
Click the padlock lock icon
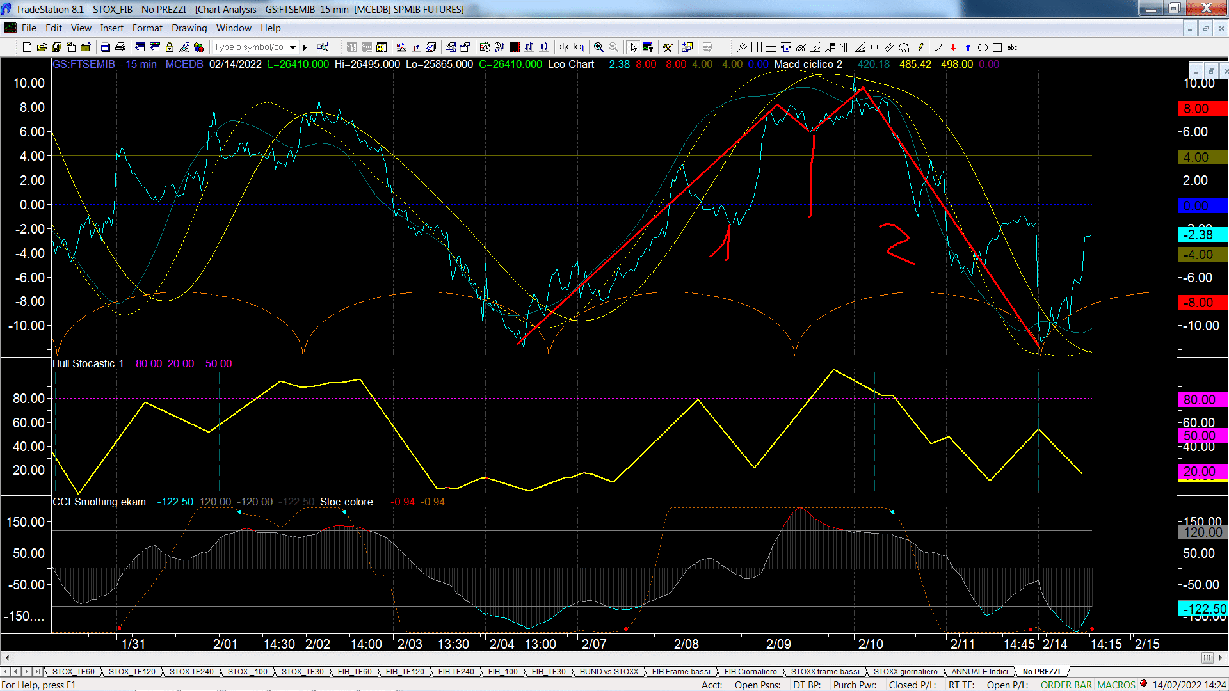(170, 47)
